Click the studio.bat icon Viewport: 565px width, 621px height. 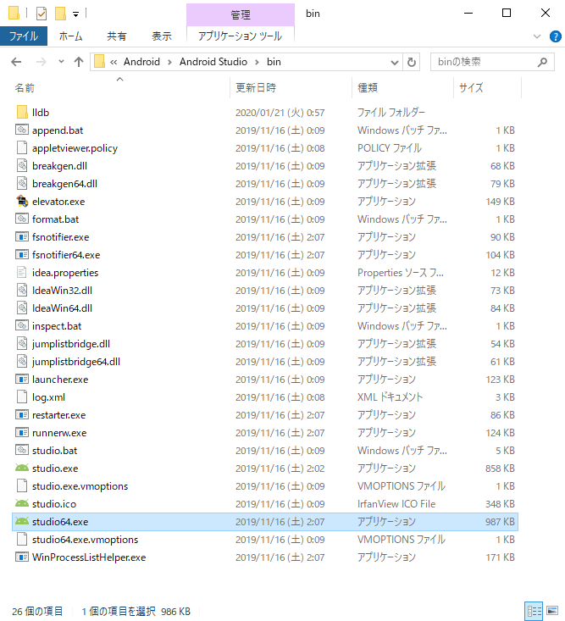pos(22,450)
